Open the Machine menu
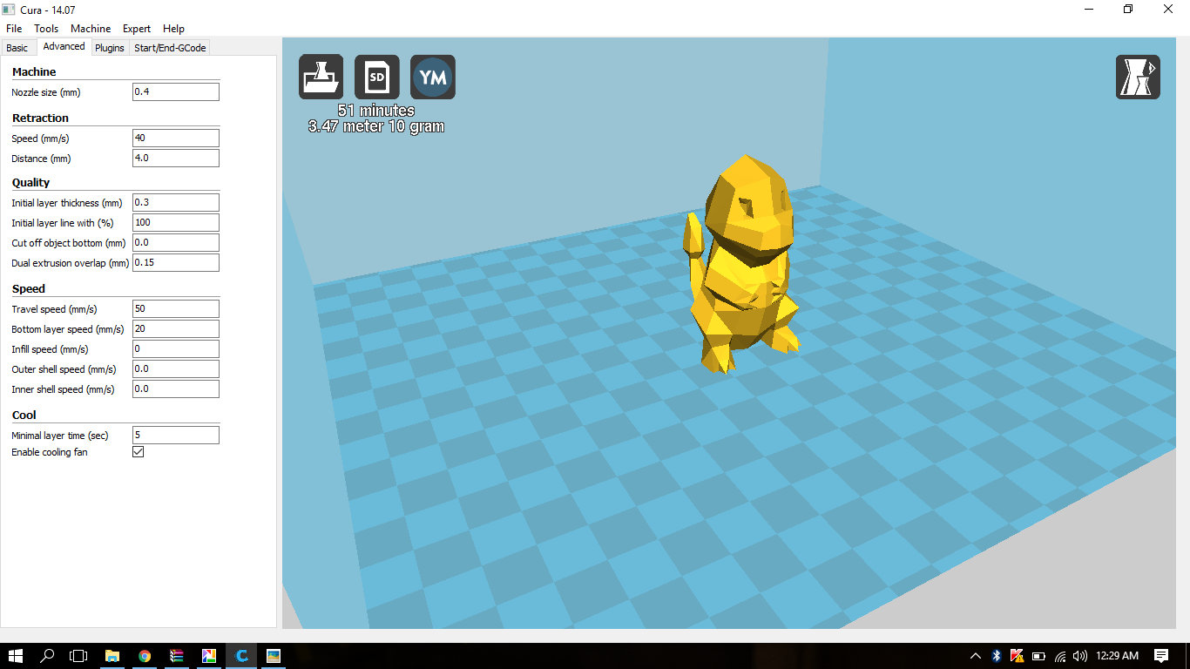 coord(91,29)
